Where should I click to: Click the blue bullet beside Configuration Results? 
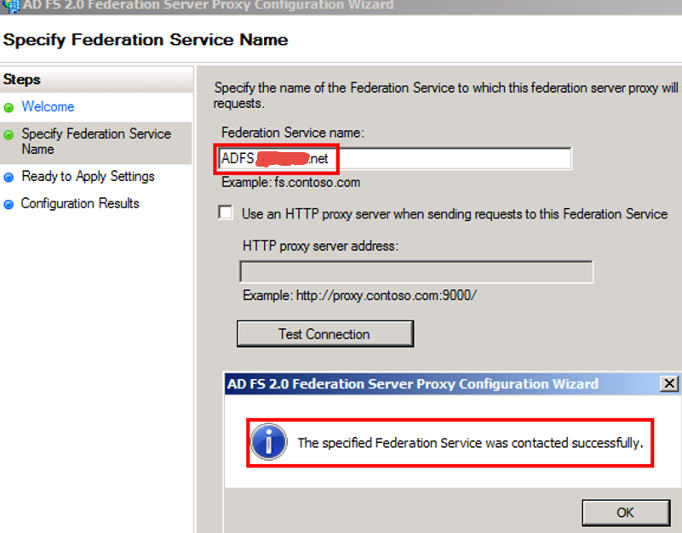(x=9, y=205)
